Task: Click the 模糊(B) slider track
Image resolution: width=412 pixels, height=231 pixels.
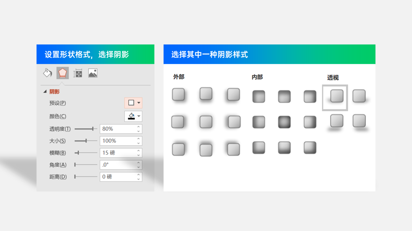Action: point(86,153)
